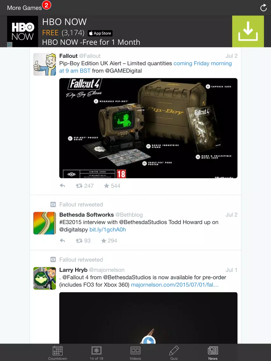
Task: Reply to the Pip-Boy Edition tweet
Action: [x=62, y=186]
